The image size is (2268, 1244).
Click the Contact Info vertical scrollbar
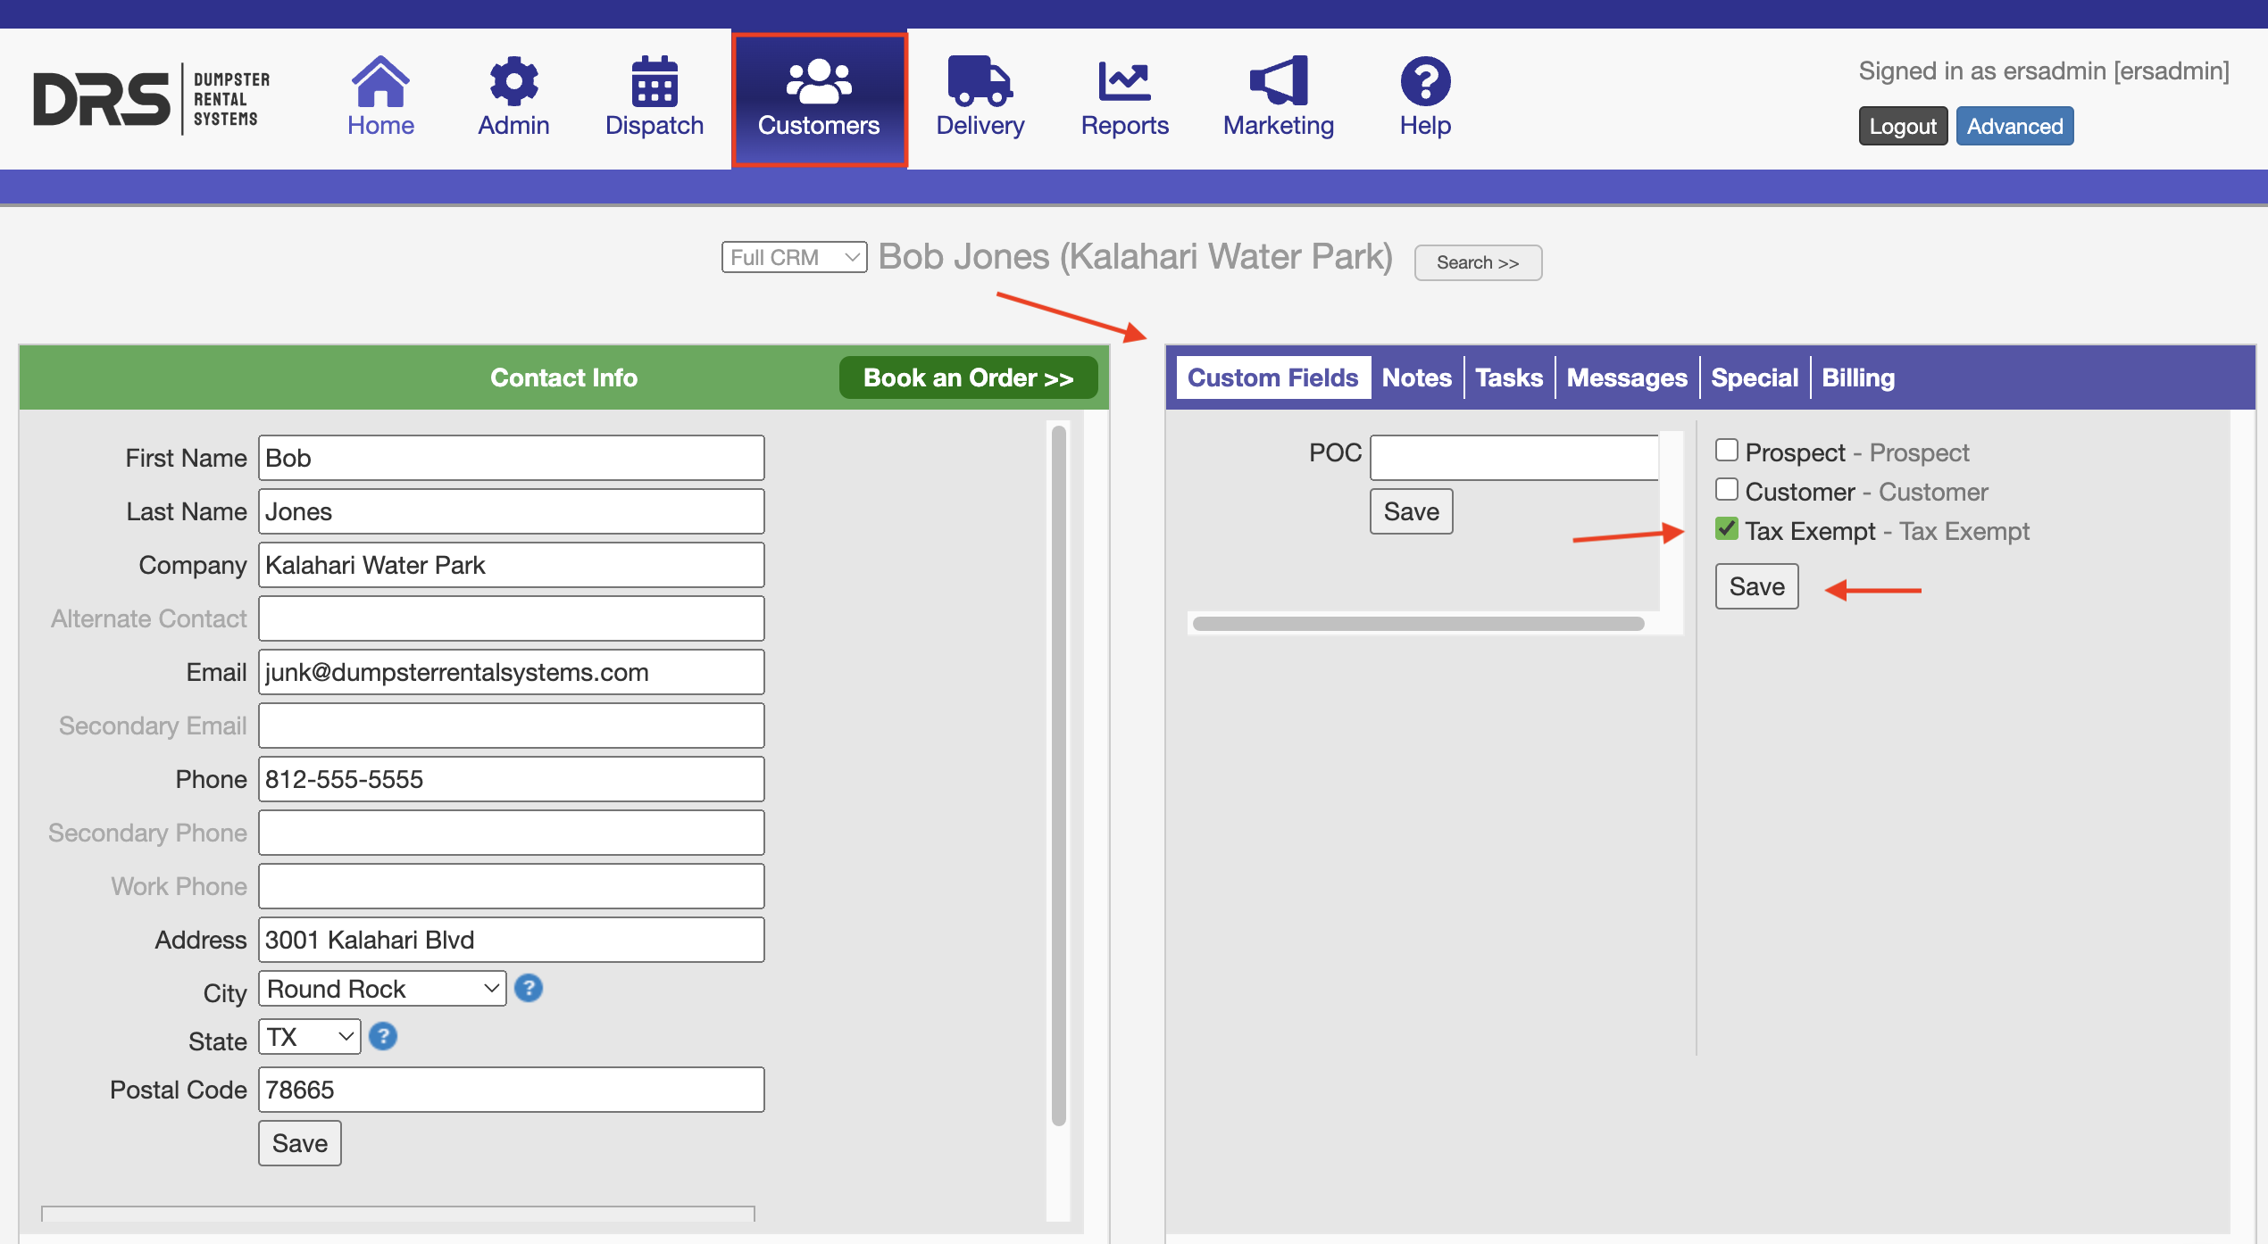pyautogui.click(x=1059, y=776)
